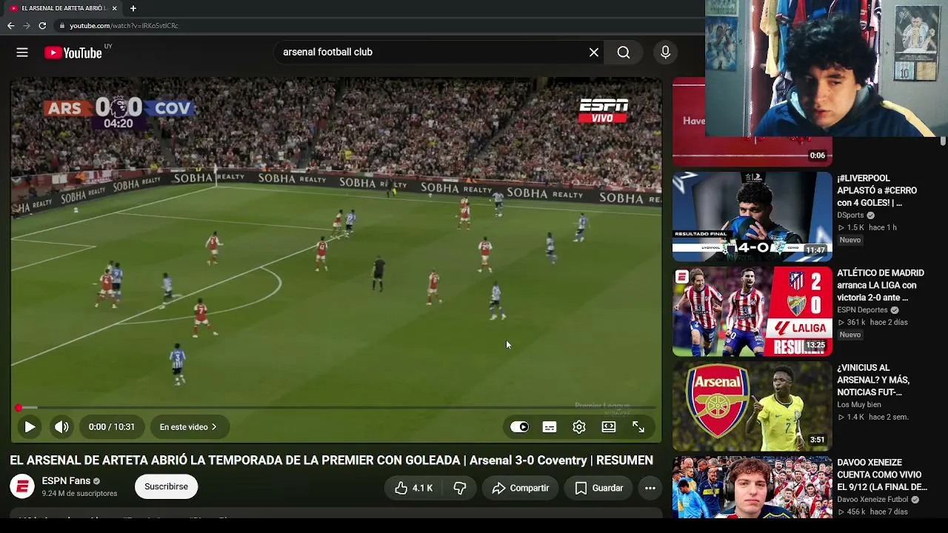This screenshot has width=948, height=533.
Task: Turn on subtitles in the player
Action: (550, 427)
